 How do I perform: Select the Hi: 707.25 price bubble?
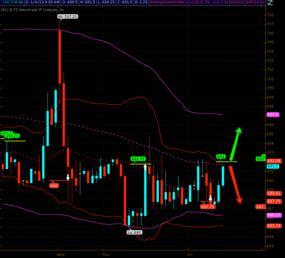tap(67, 16)
